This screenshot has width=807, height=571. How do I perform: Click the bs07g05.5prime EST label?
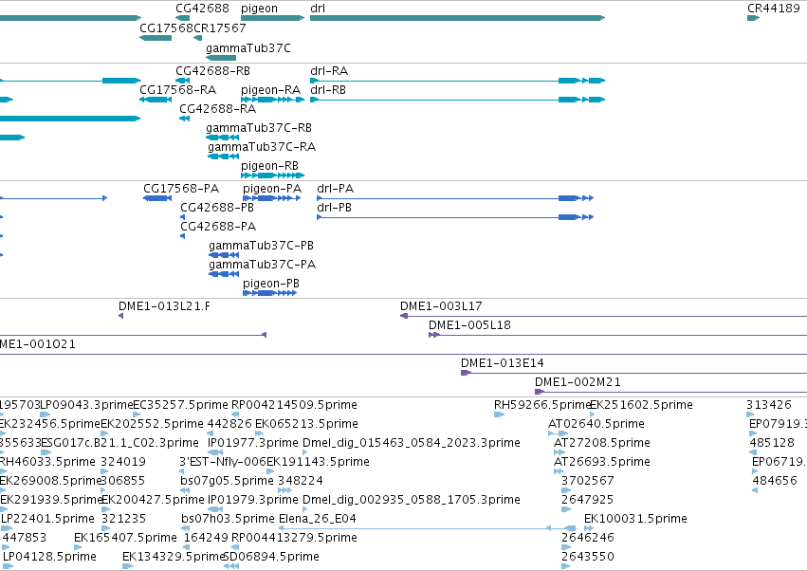[227, 481]
